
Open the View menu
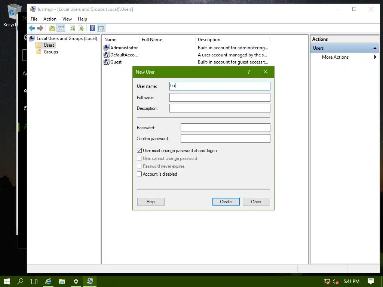pos(67,19)
